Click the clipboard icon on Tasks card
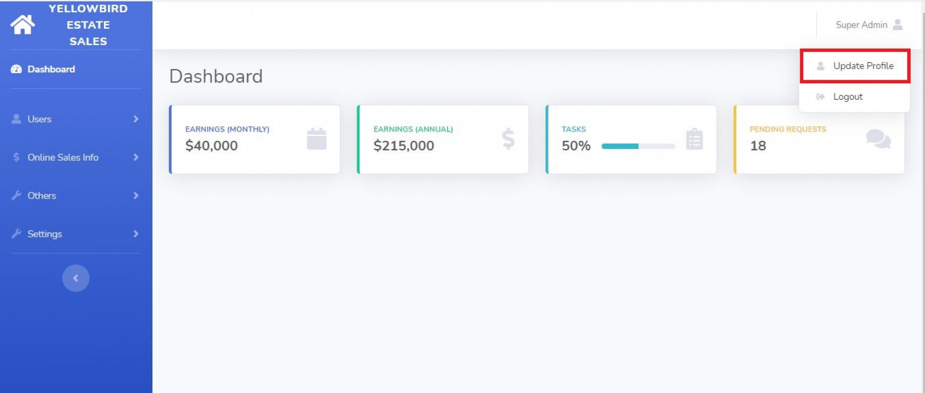Image resolution: width=925 pixels, height=393 pixels. pos(694,139)
